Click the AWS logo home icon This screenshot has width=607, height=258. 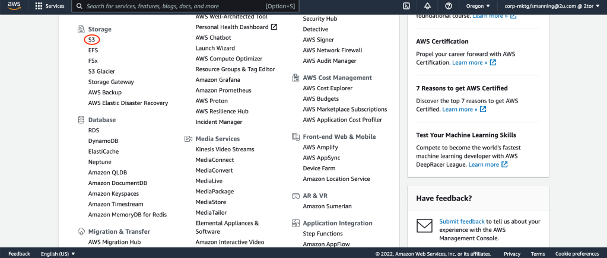pos(14,6)
